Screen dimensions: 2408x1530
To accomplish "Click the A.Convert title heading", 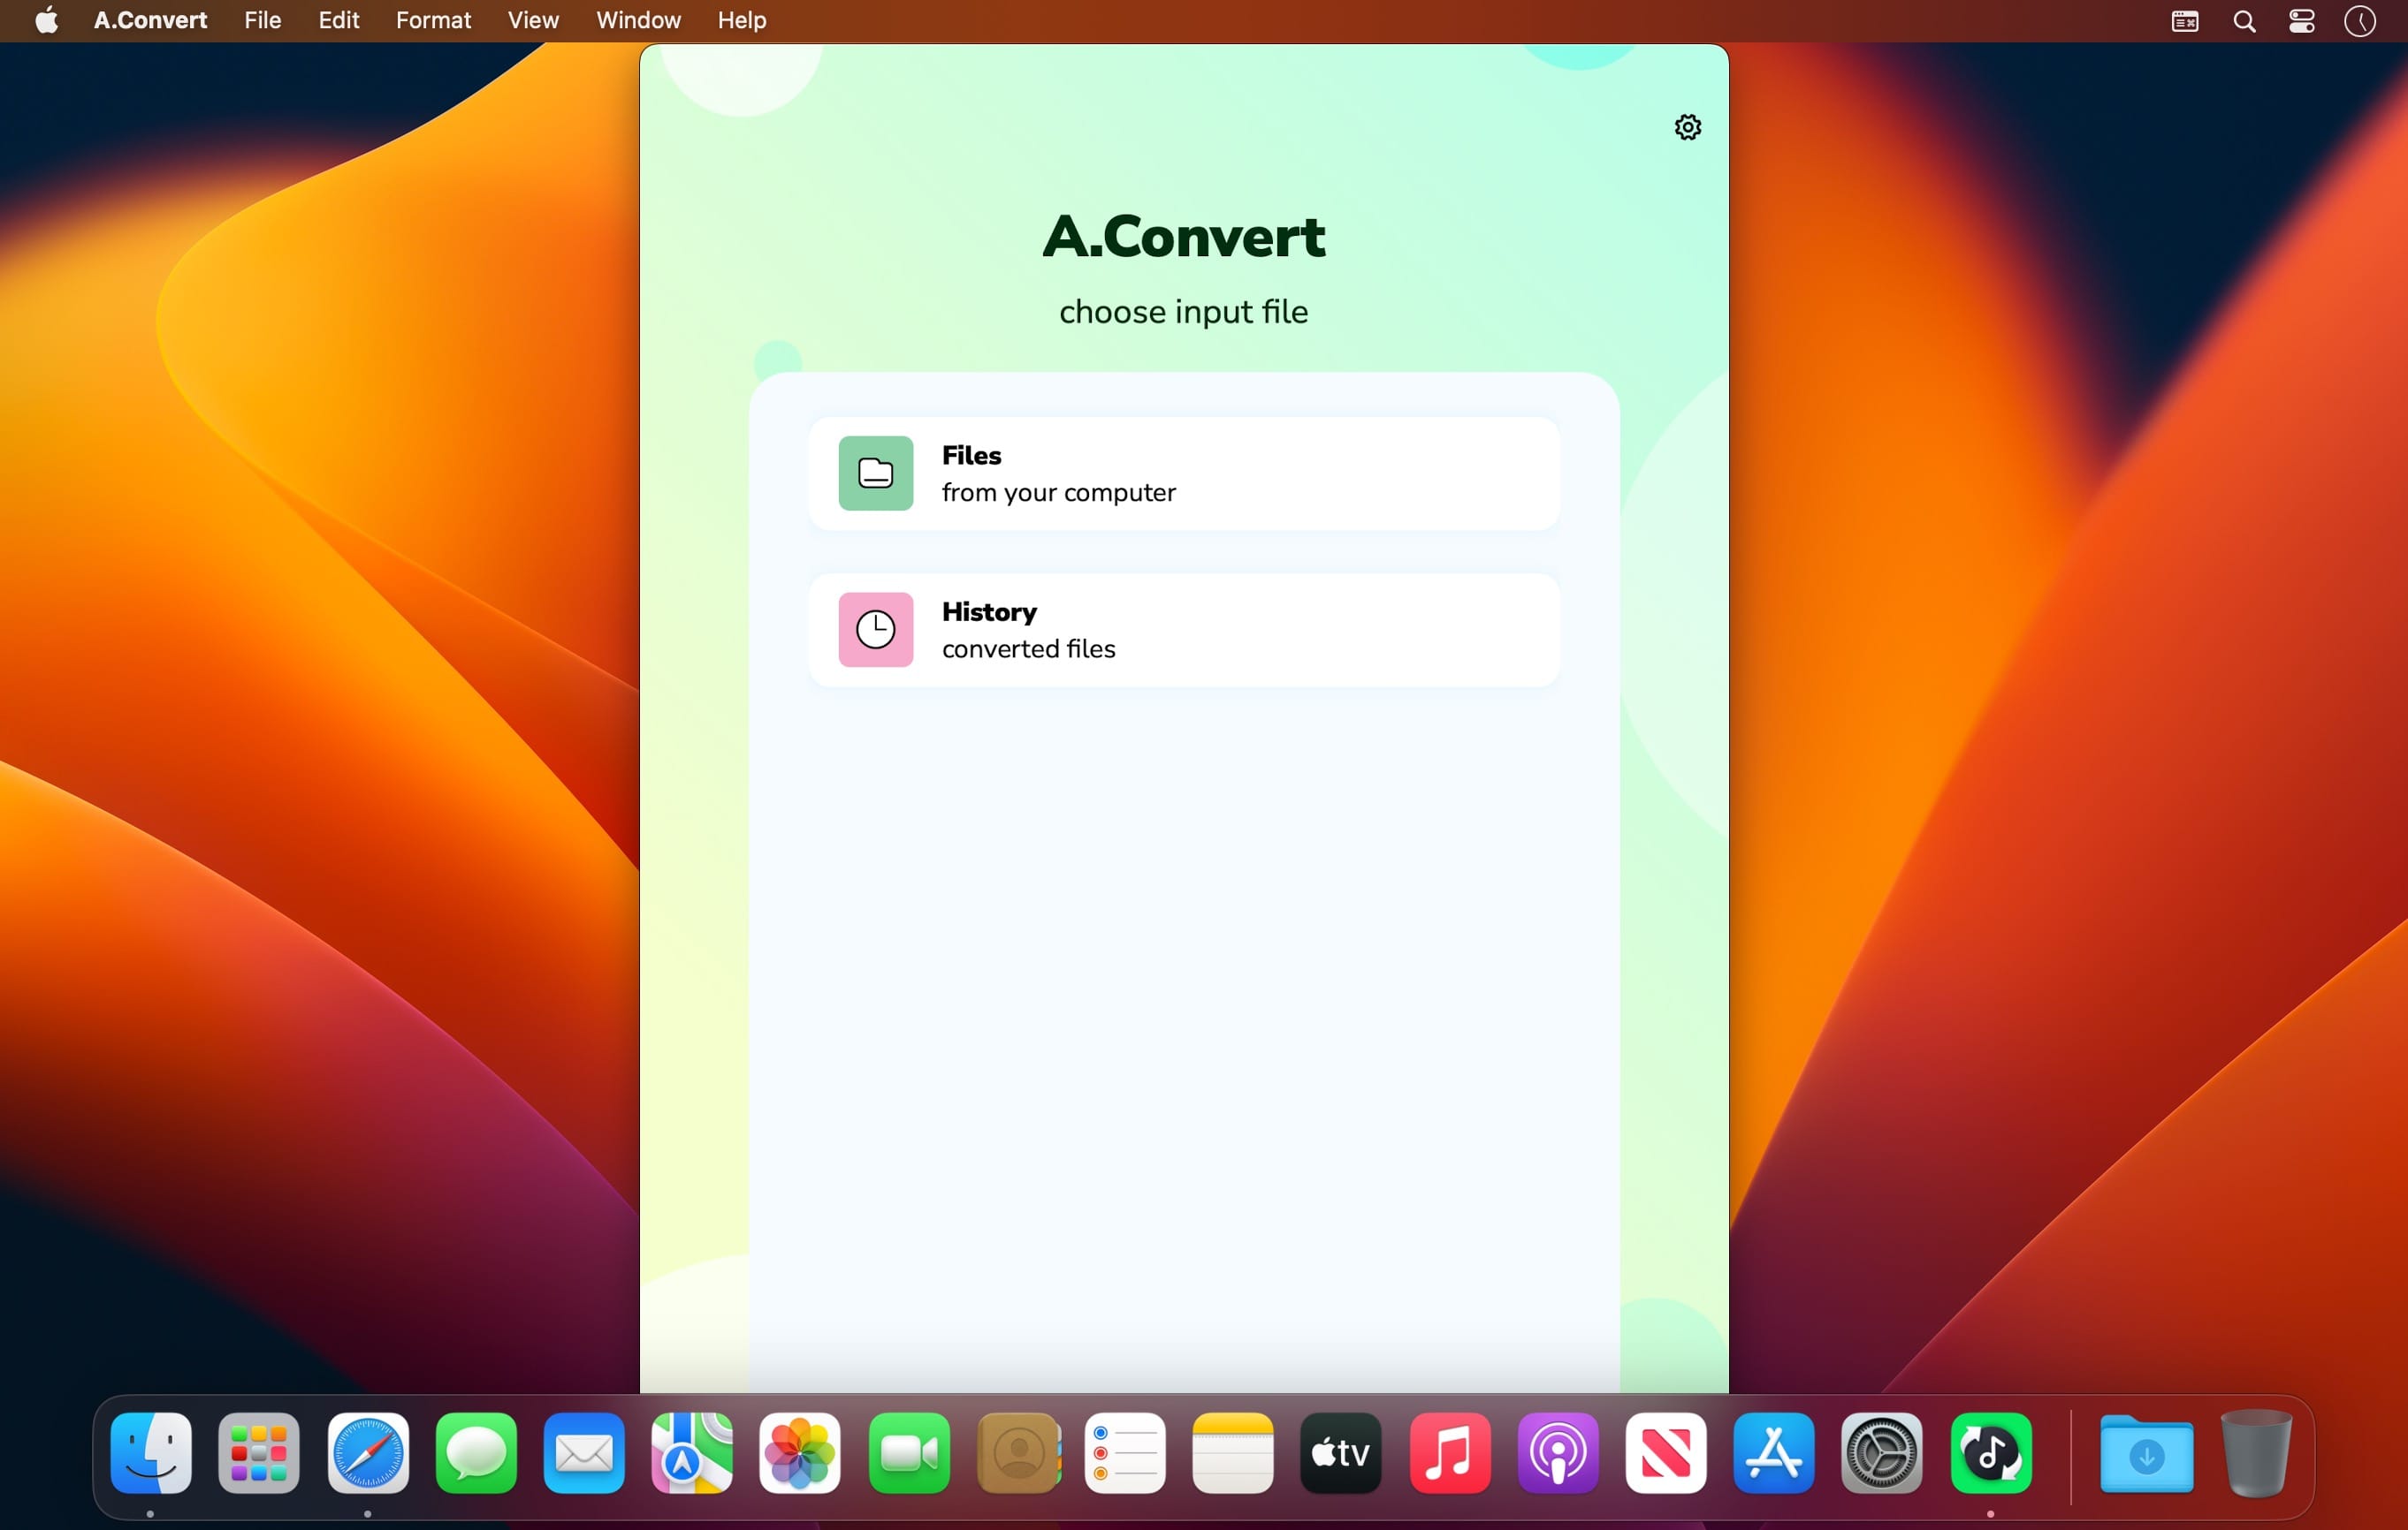I will 1184,237.
